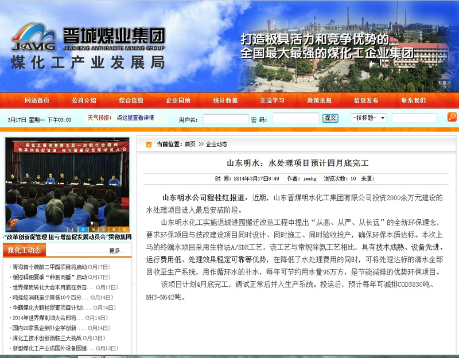459x358 pixels.
Task: Follow the 点这里查看详情 weather link
Action: [x=135, y=118]
